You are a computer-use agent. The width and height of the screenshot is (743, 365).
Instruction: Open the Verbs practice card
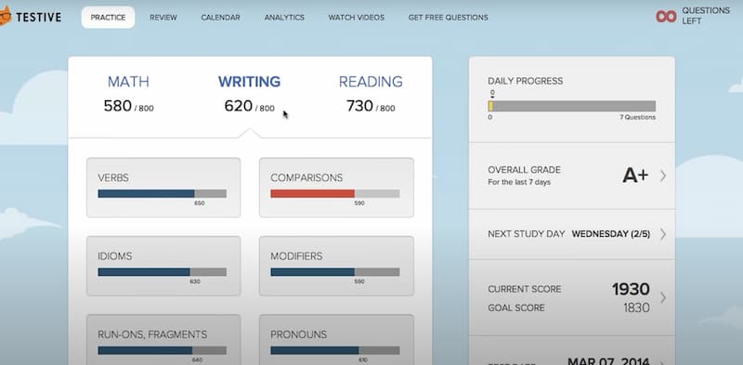[x=163, y=188]
